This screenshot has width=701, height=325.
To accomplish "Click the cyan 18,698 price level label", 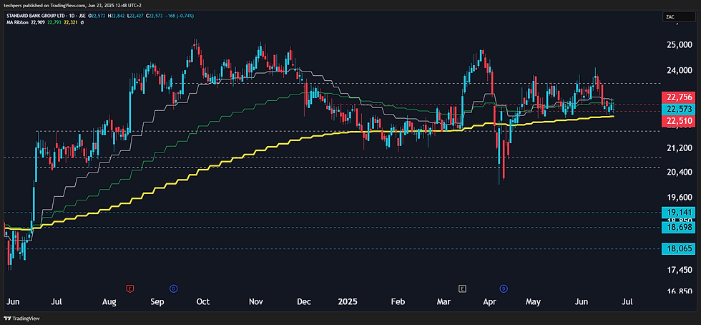I will coord(679,228).
